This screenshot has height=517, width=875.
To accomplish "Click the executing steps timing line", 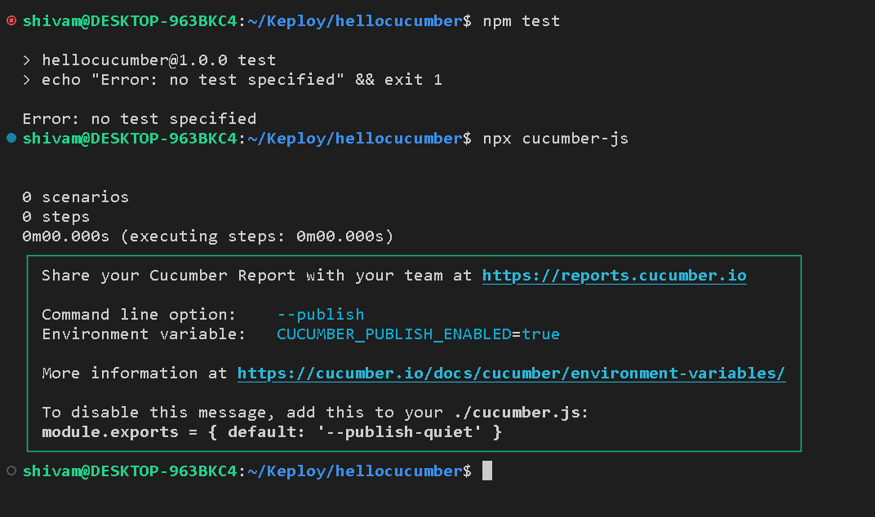I will click(207, 236).
